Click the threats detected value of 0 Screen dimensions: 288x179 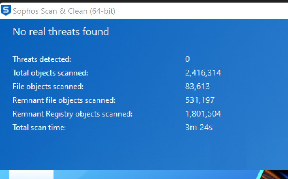187,59
